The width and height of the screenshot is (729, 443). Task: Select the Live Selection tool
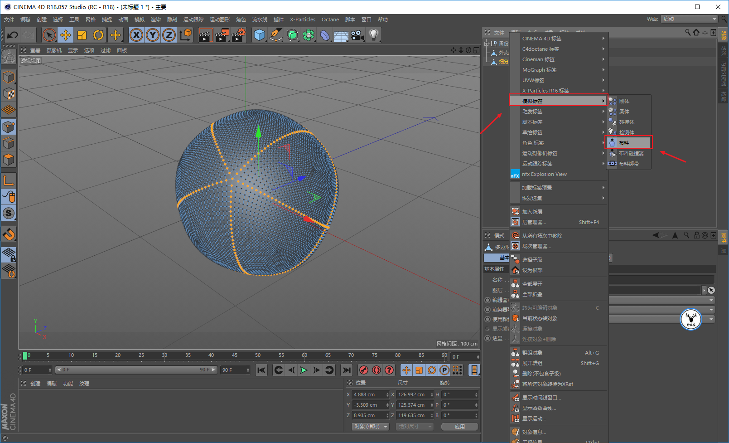point(49,35)
